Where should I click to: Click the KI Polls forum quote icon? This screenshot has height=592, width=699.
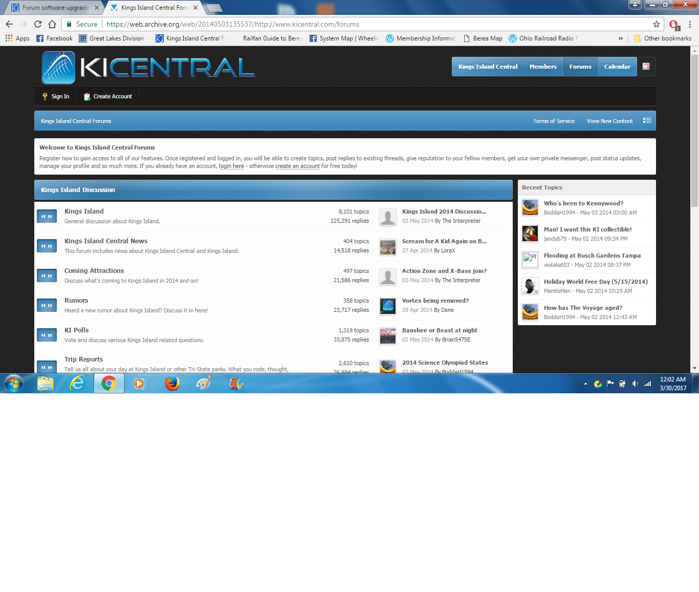coord(47,335)
